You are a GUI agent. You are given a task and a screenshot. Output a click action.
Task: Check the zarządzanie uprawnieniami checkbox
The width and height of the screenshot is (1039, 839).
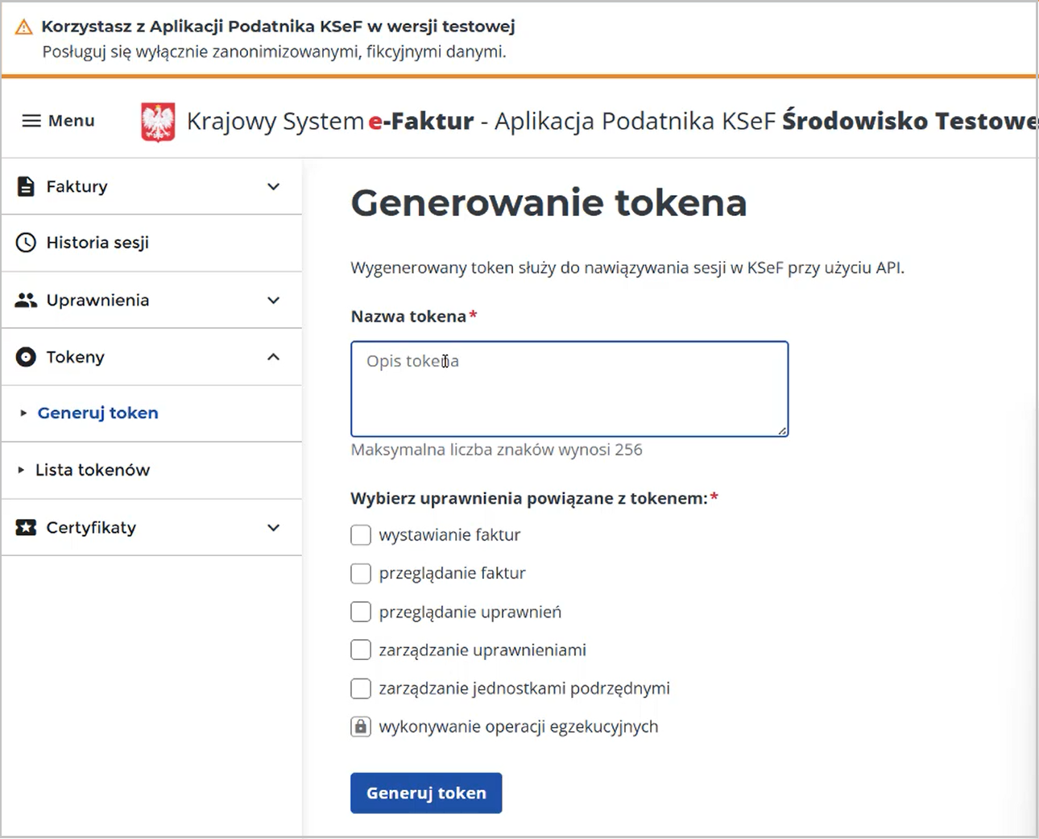tap(361, 650)
